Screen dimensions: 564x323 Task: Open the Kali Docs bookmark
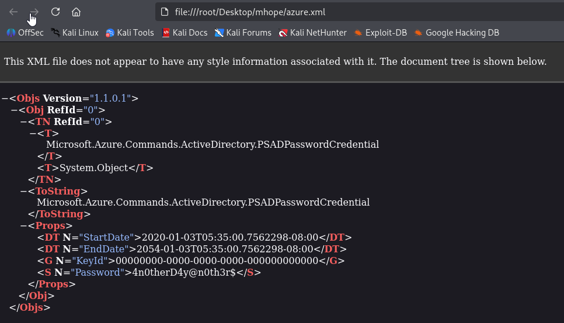point(184,33)
